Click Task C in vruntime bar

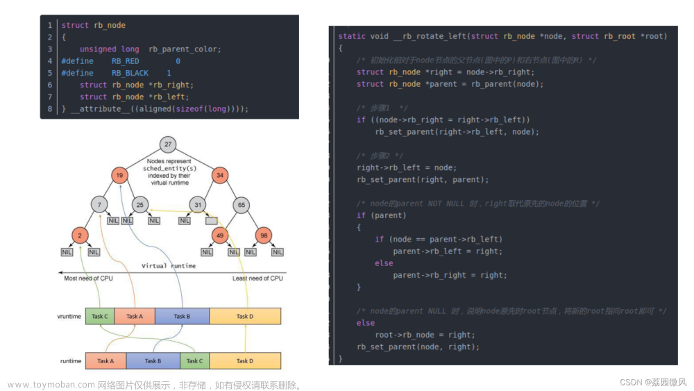(99, 316)
